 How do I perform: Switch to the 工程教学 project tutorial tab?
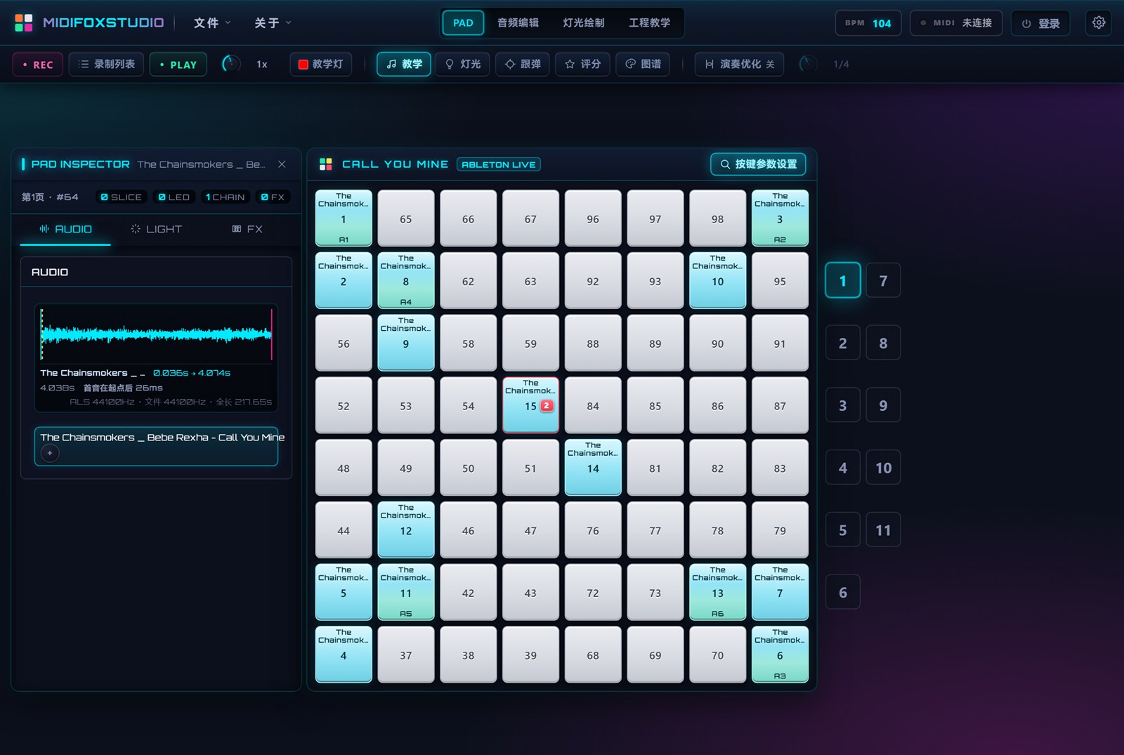pos(649,23)
